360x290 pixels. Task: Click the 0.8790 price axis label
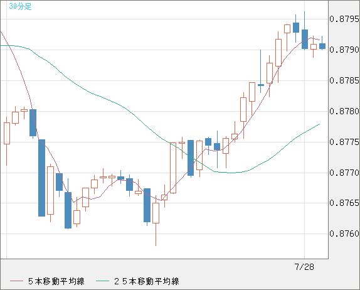coord(344,50)
